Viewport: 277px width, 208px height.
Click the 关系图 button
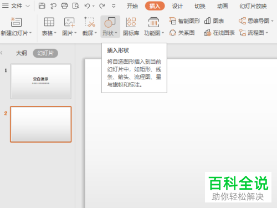[182, 33]
